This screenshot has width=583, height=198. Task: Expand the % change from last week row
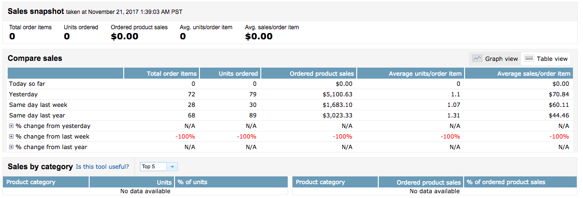click(x=12, y=137)
